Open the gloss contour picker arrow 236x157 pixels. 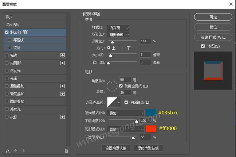(119, 102)
